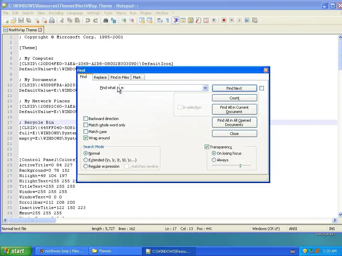Create a new file with toolbar New icon
This screenshot has height=256, width=342.
pos(6,20)
